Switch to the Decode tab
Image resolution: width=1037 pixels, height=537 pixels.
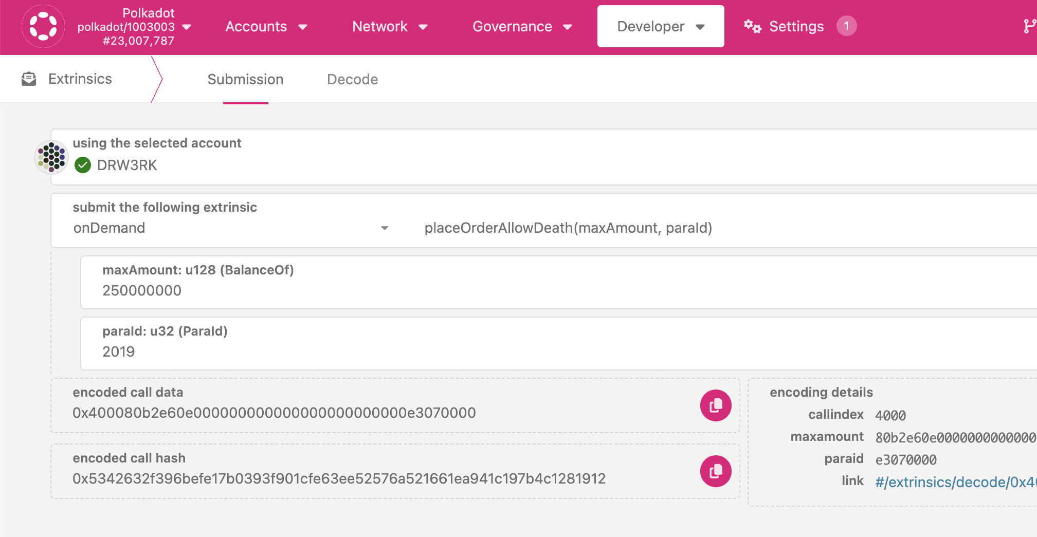click(352, 80)
